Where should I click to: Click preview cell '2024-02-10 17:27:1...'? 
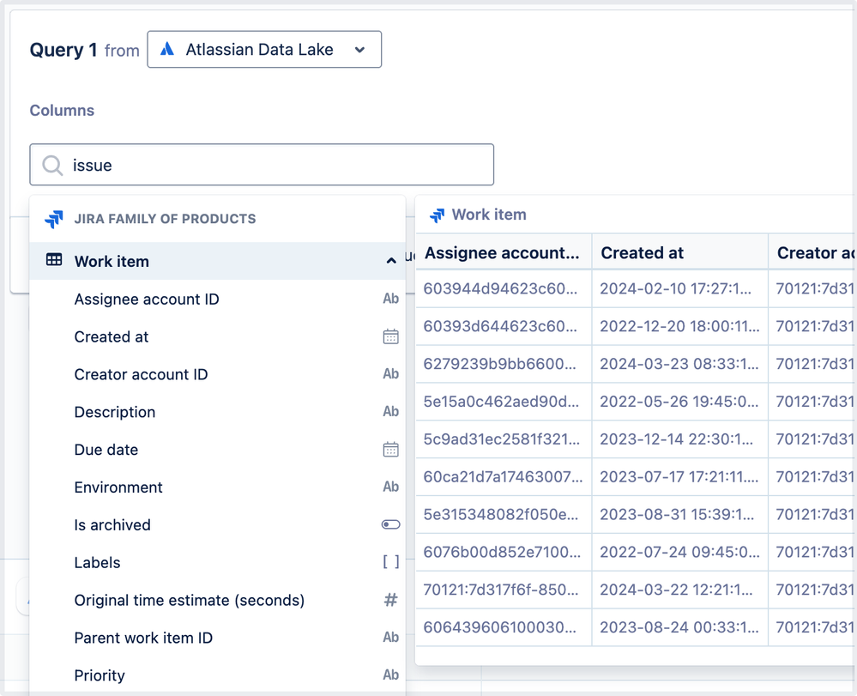click(x=680, y=288)
